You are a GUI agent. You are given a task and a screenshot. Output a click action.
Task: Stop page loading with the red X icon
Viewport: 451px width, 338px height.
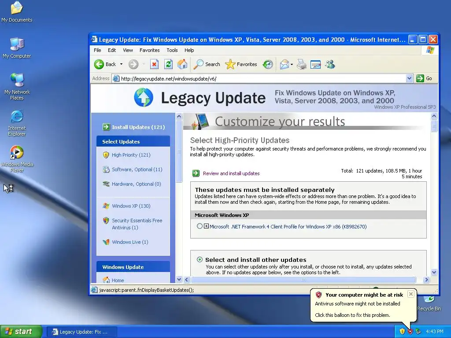(154, 64)
